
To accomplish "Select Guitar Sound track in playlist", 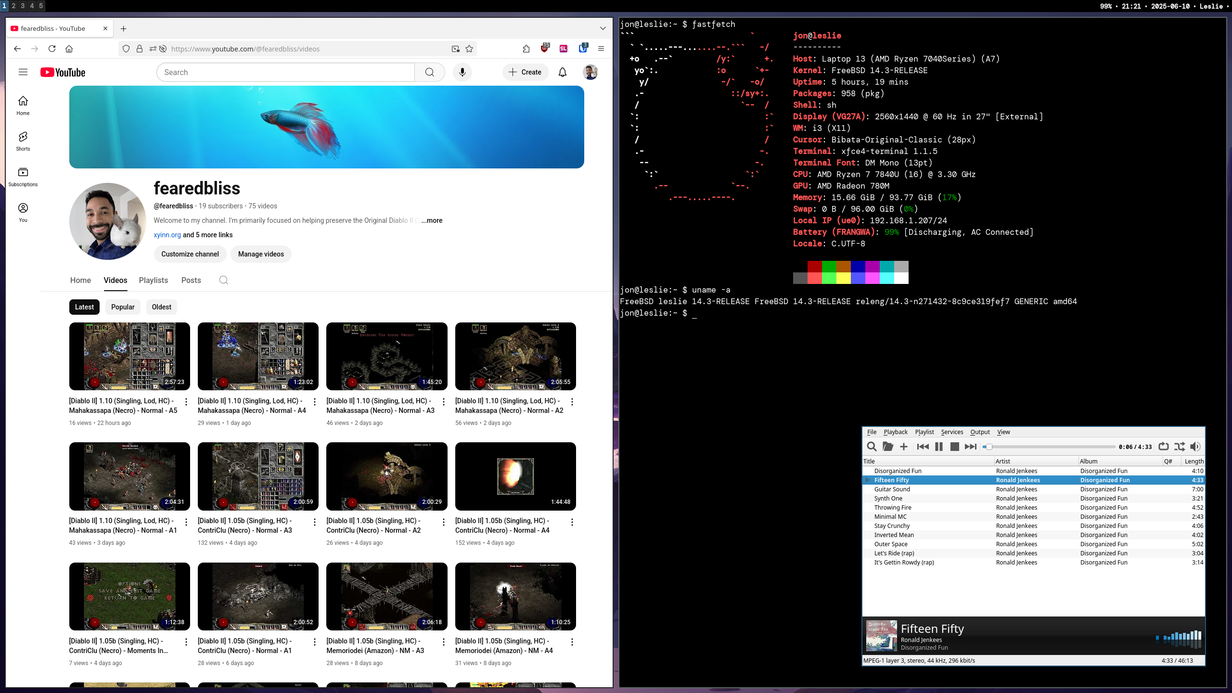I will 1034,489.
